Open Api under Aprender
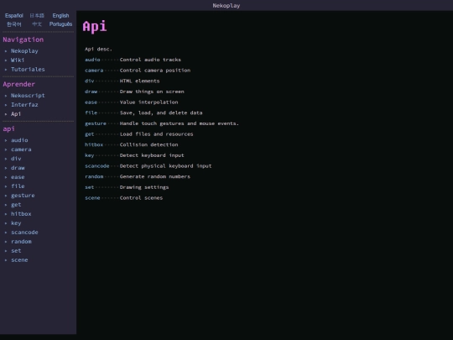 (16, 114)
